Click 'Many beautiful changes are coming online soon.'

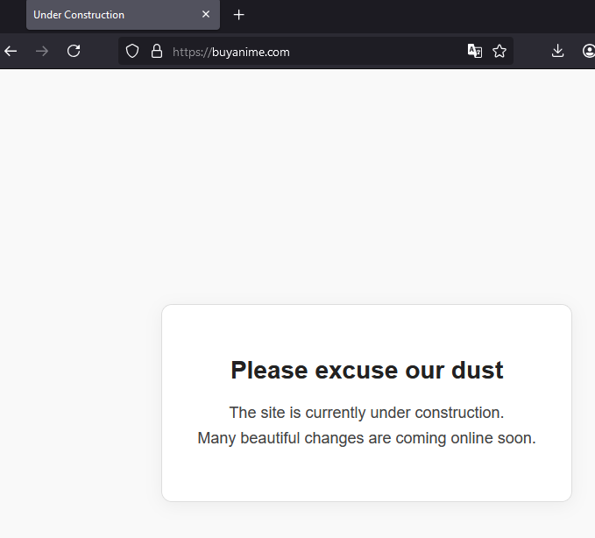(366, 438)
